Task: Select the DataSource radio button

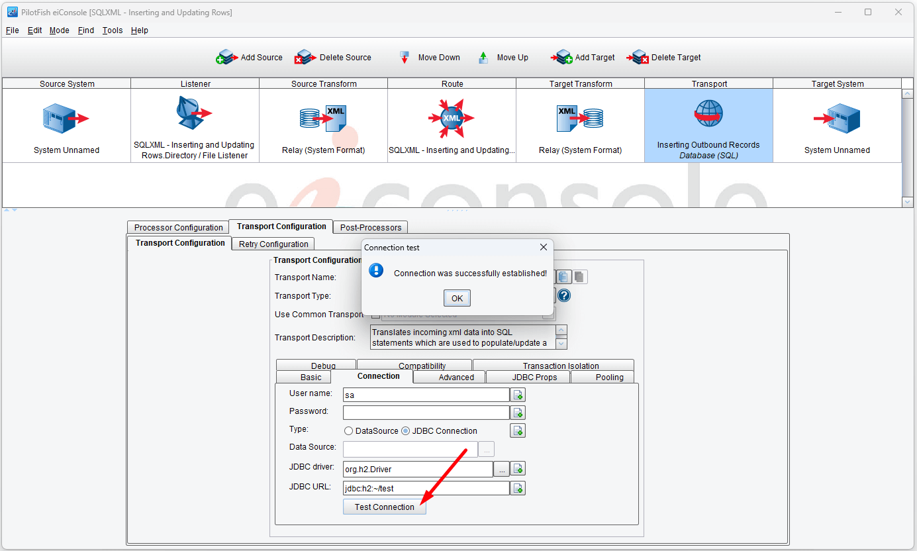Action: point(348,431)
